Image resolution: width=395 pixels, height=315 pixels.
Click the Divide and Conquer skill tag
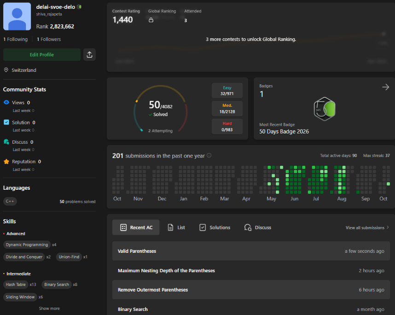tap(24, 257)
